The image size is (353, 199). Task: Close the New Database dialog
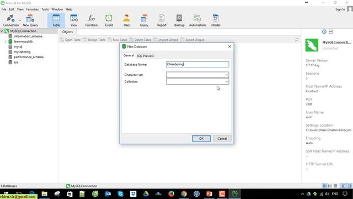tap(229, 46)
